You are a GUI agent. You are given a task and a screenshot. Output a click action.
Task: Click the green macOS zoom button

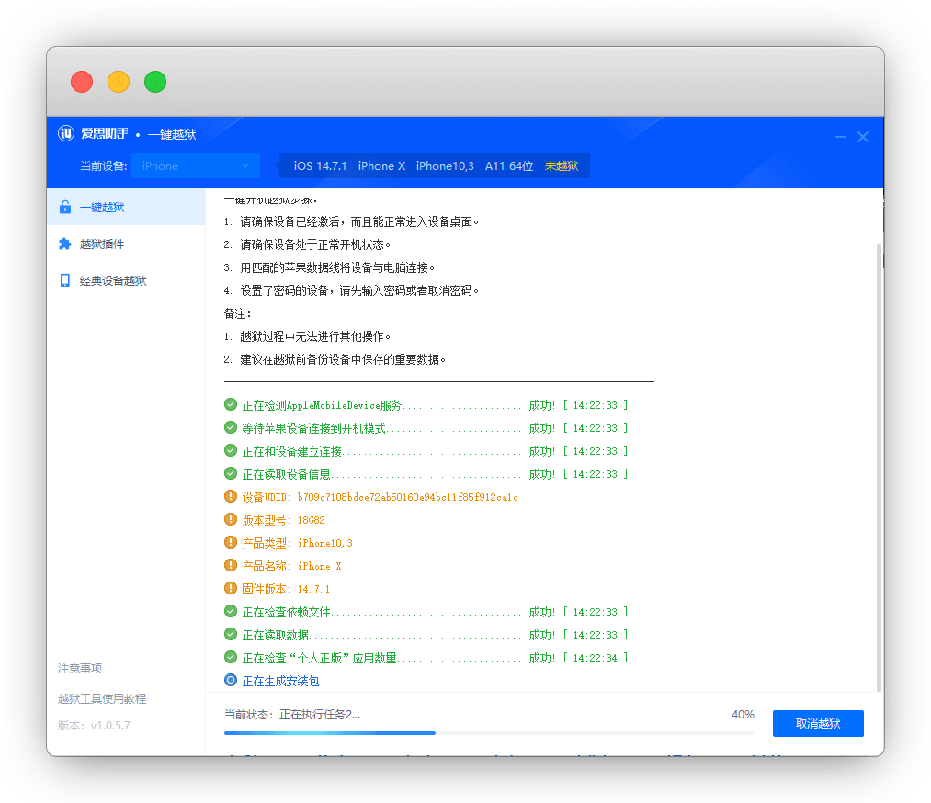(155, 81)
